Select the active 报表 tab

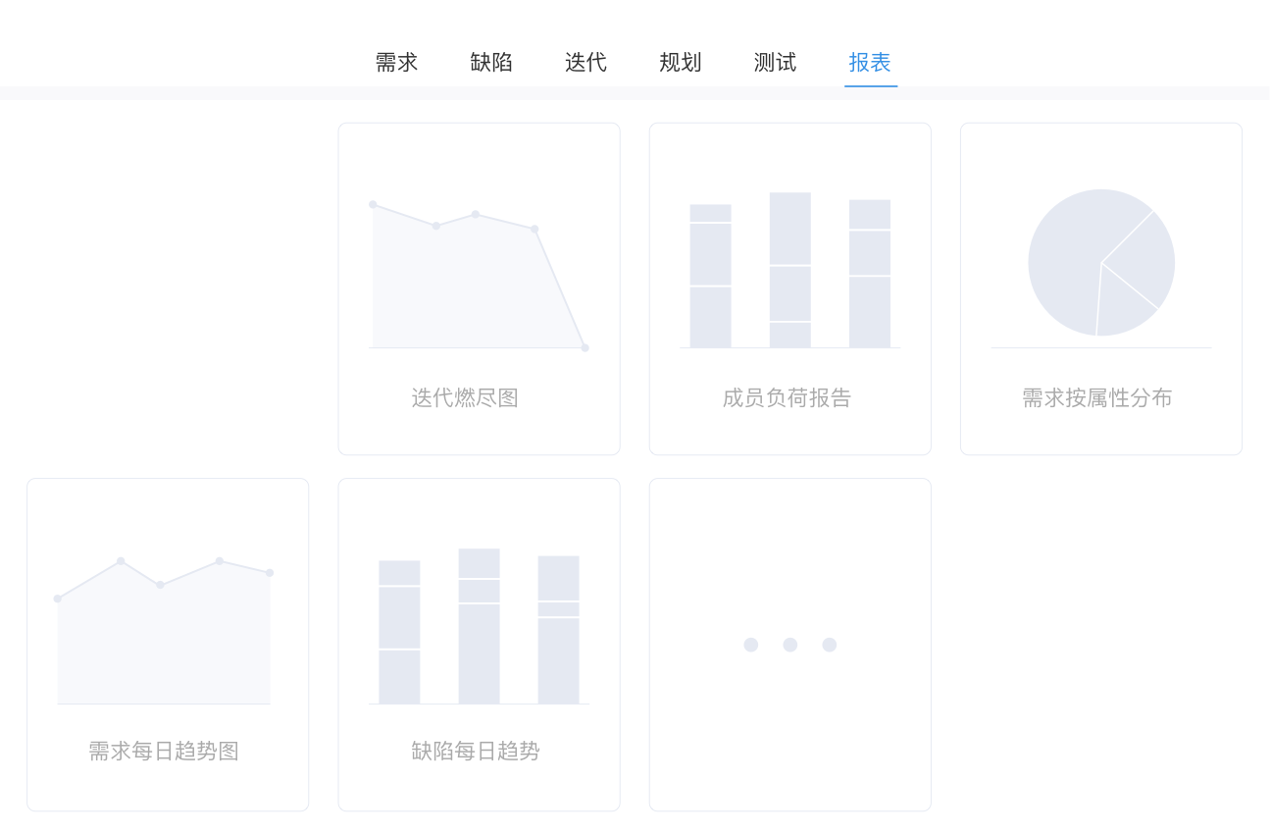[870, 63]
